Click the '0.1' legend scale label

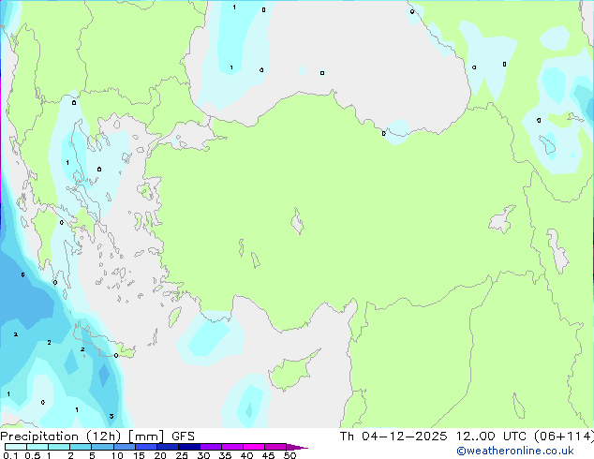10,455
